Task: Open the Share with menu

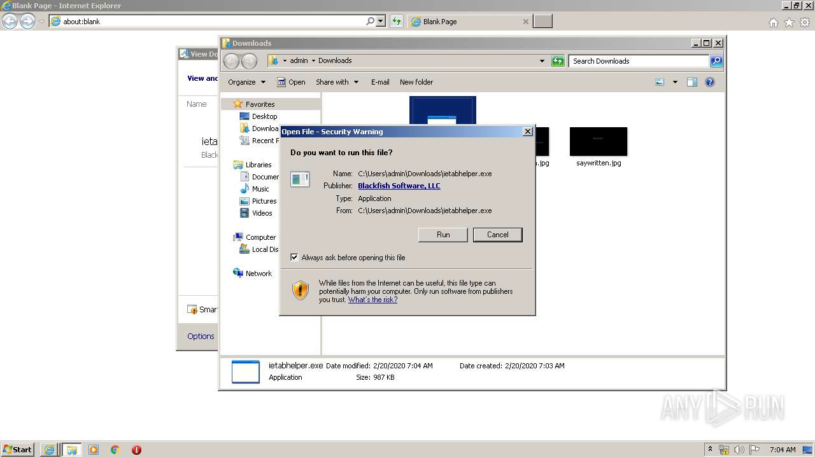Action: [x=337, y=82]
